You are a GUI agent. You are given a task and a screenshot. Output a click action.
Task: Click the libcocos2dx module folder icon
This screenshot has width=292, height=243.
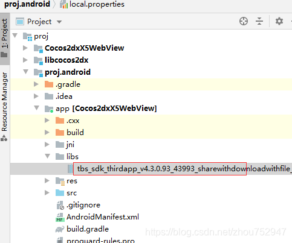pyautogui.click(x=38, y=61)
